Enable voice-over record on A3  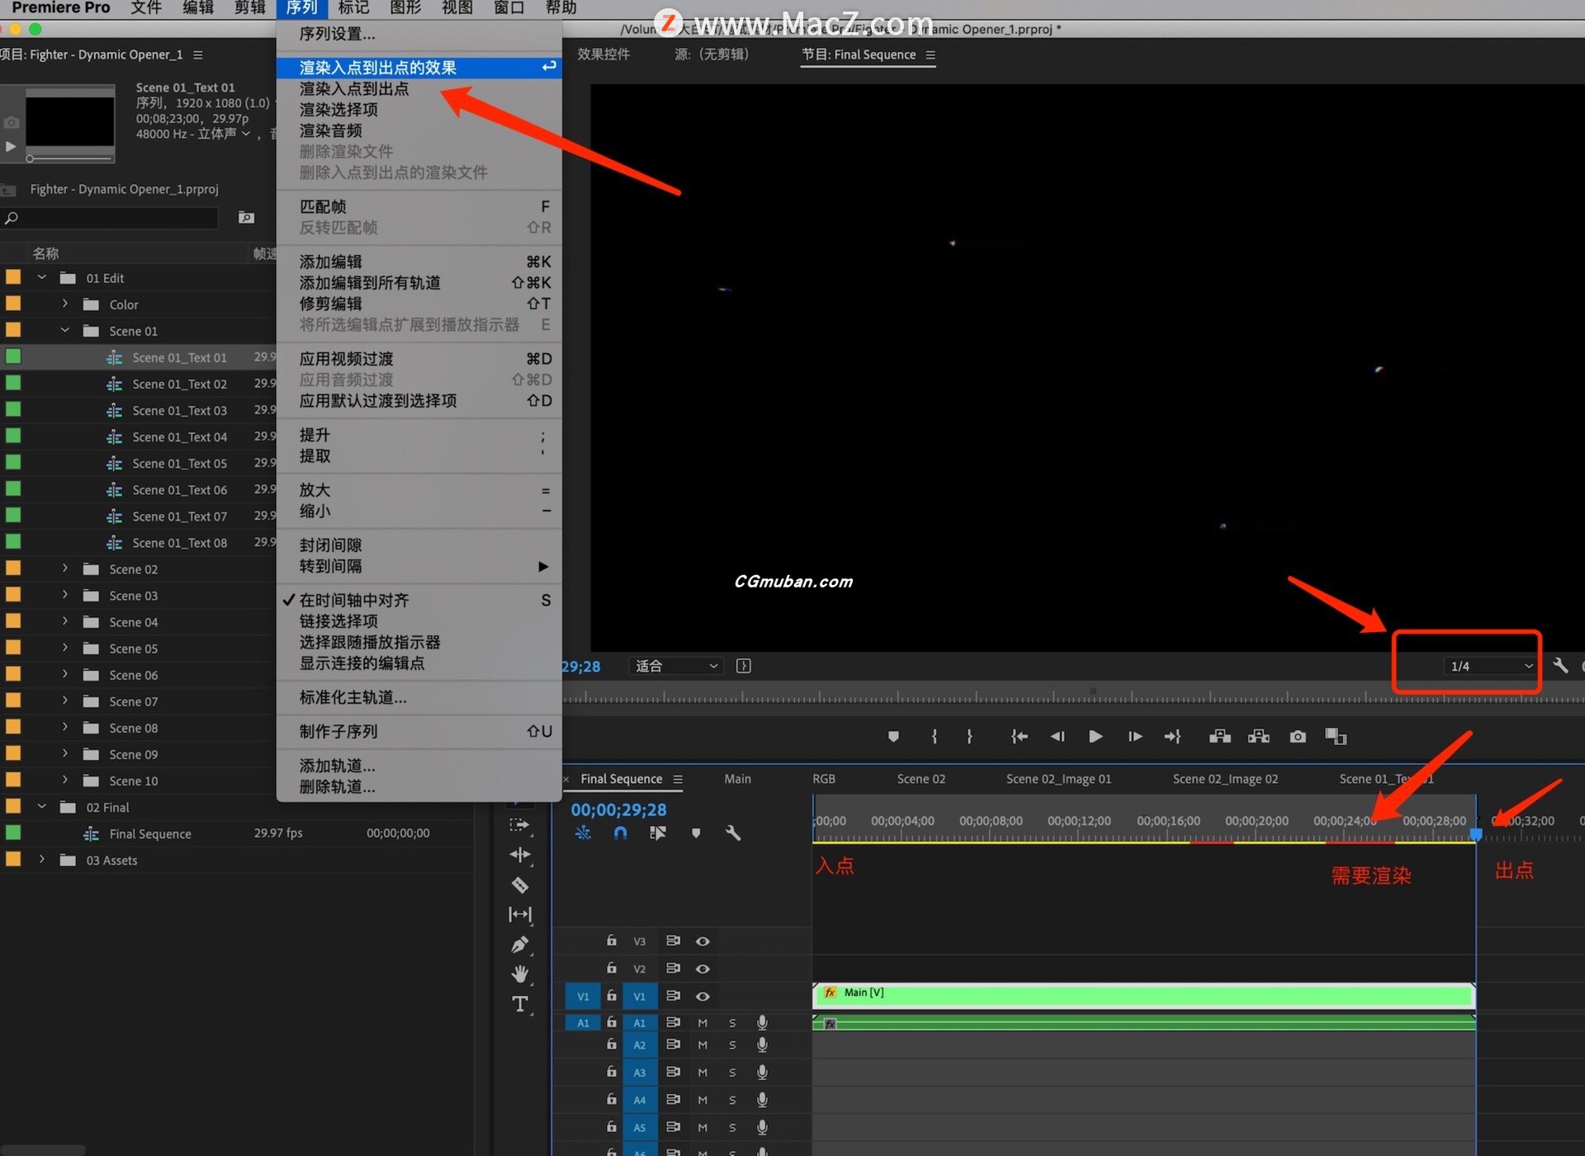click(x=762, y=1073)
